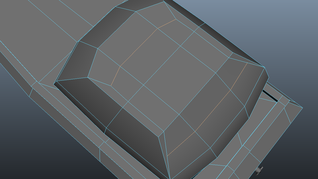Click the black gap slit beside the roof
The width and height of the screenshot is (318, 179).
click(270, 95)
